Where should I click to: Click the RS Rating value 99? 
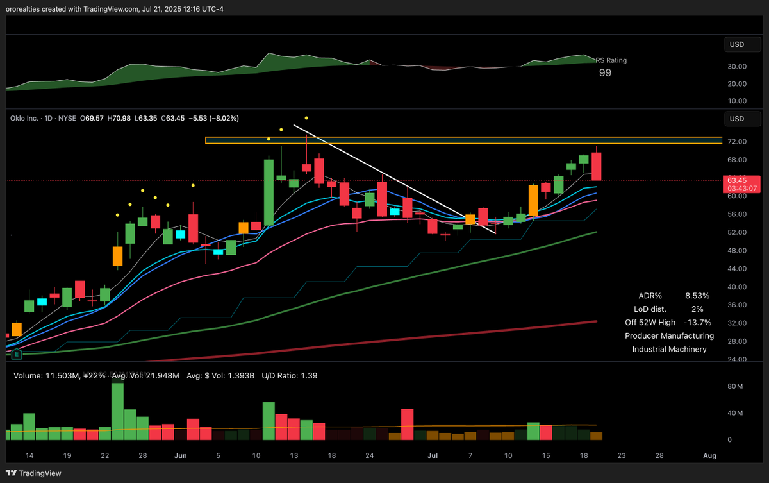[x=605, y=72]
